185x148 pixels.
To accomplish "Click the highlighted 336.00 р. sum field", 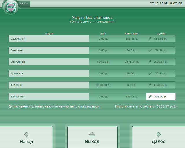I will (x=160, y=97).
